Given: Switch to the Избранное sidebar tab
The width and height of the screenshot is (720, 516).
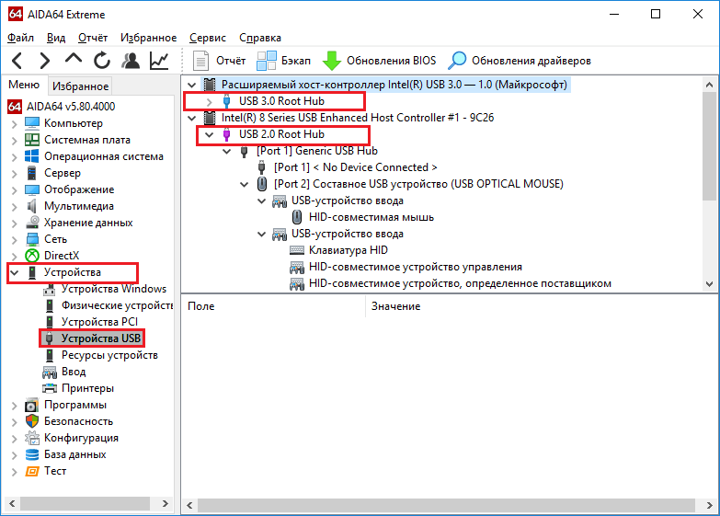Looking at the screenshot, I should (80, 86).
